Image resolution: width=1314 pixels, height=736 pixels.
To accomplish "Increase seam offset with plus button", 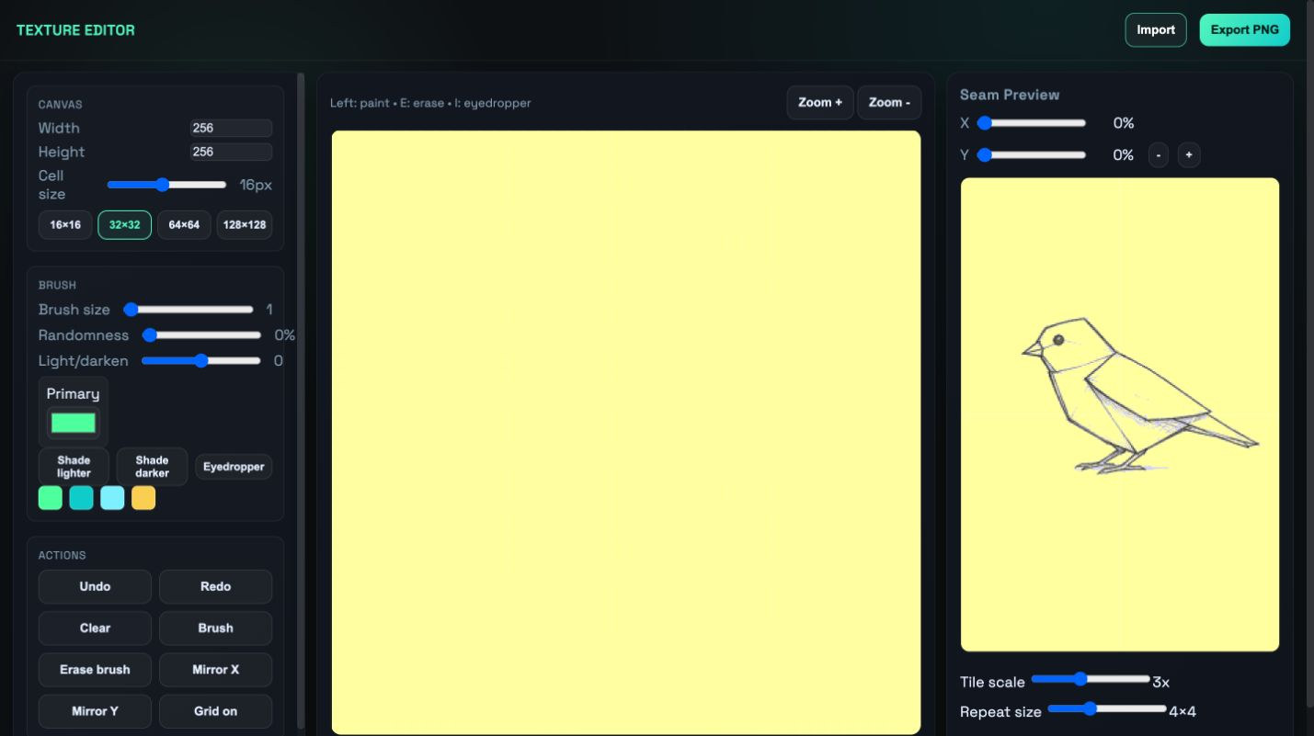I will click(x=1189, y=155).
